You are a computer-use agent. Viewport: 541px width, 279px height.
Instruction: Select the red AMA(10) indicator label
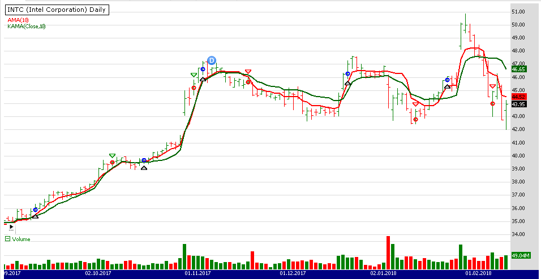point(19,20)
